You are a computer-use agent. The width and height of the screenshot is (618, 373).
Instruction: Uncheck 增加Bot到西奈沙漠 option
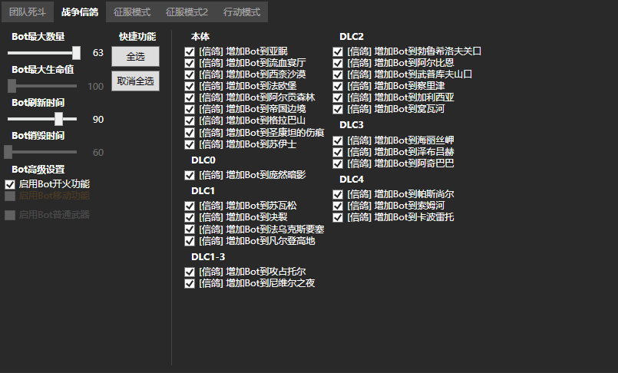190,74
